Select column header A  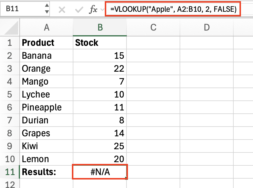click(46, 27)
